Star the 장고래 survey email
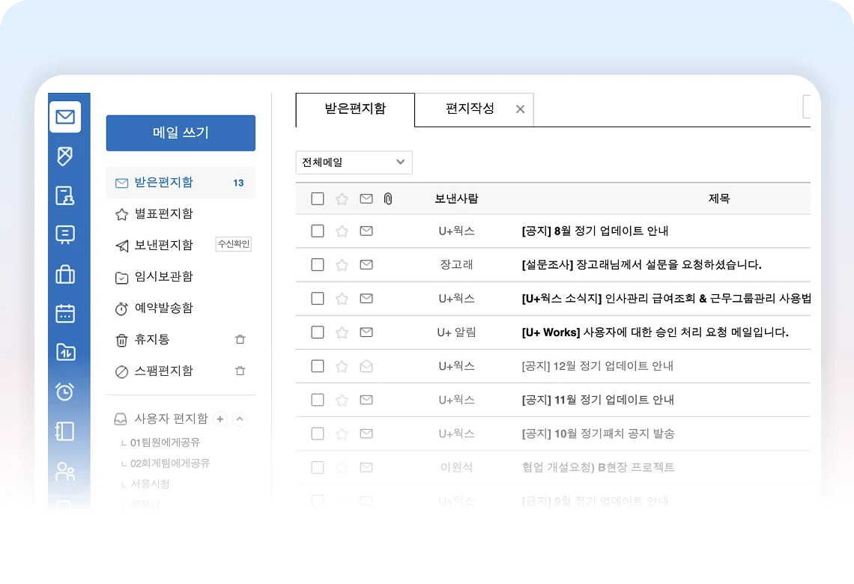This screenshot has width=854, height=584. 342,265
